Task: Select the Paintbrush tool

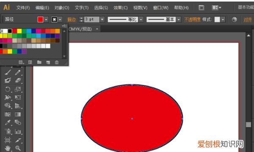Action: pos(8,72)
